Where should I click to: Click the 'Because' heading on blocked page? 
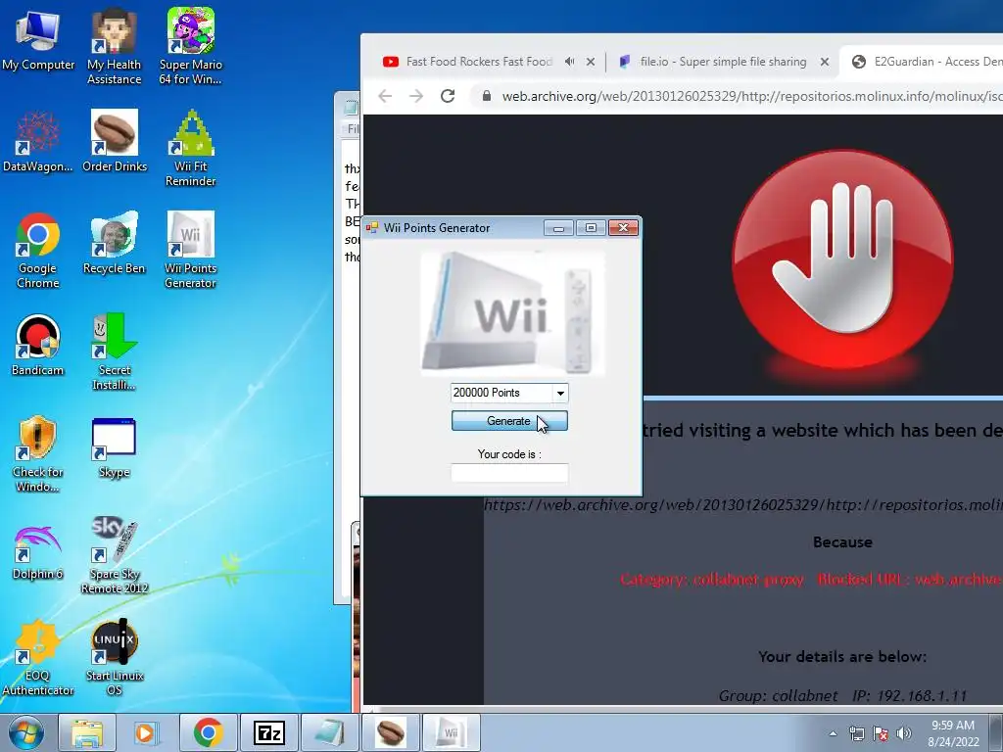point(842,541)
